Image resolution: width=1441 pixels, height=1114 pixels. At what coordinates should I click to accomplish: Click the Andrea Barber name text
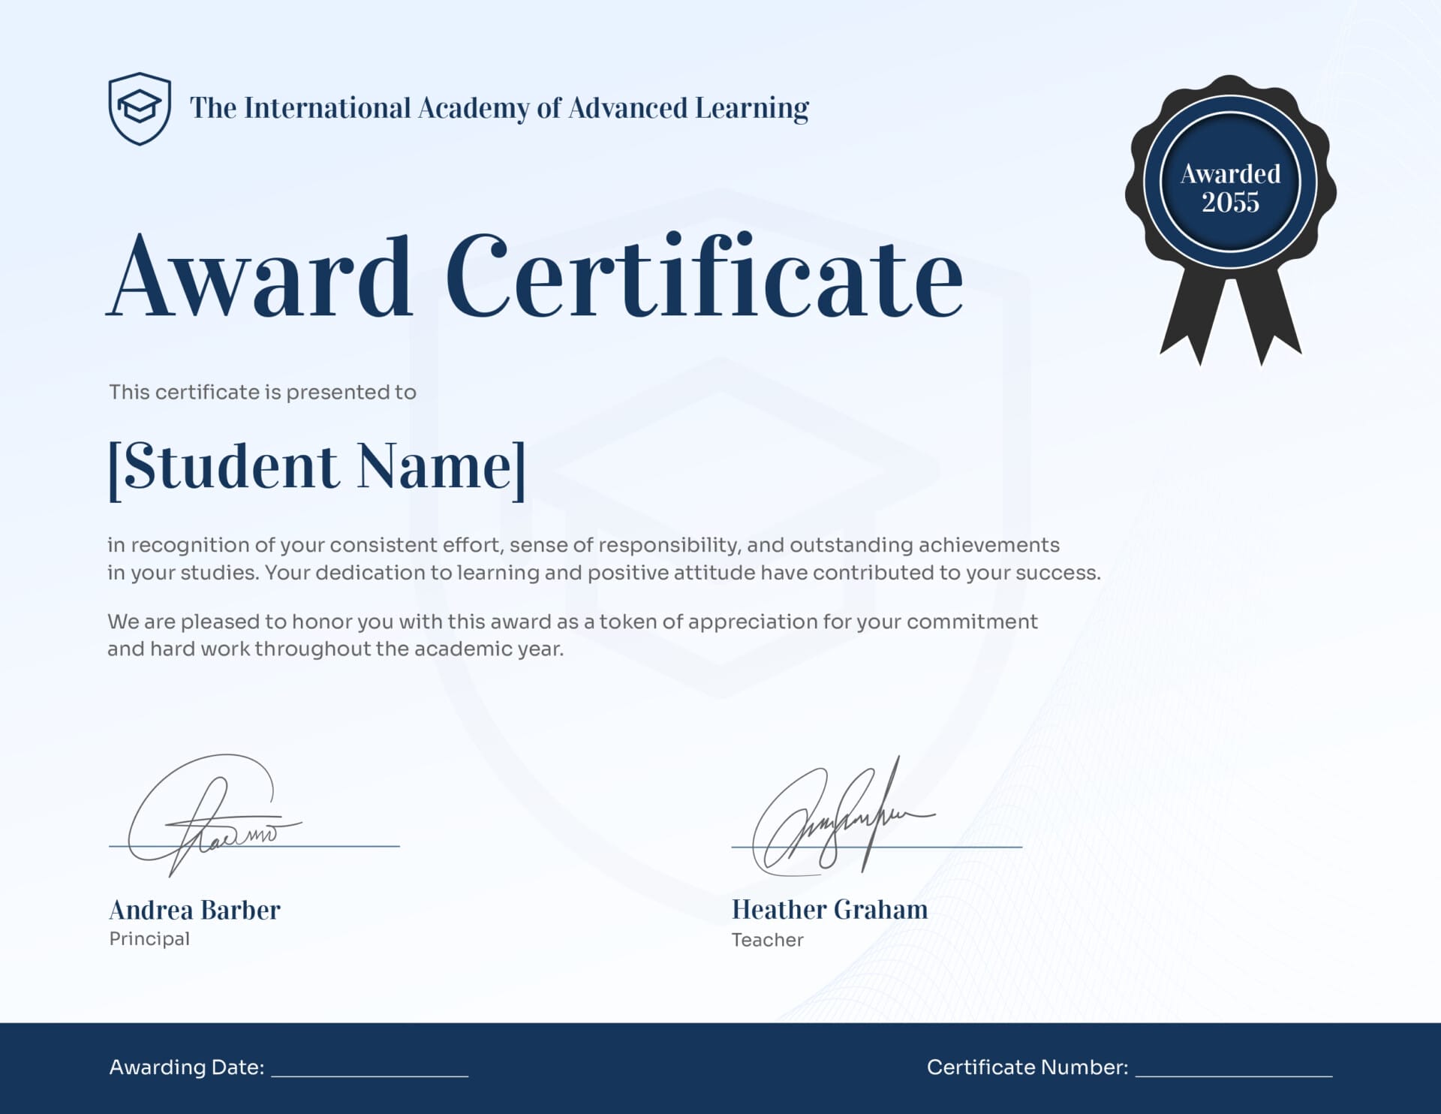pos(194,910)
